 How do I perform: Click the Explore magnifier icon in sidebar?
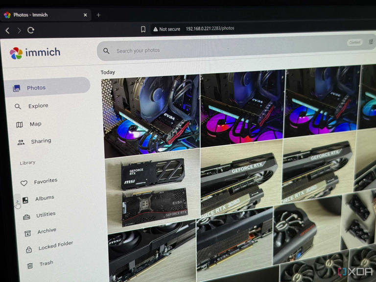[x=18, y=106]
